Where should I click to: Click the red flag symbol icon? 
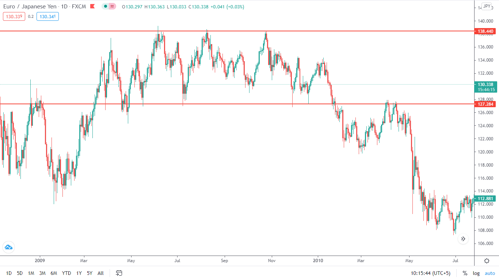tap(93, 7)
